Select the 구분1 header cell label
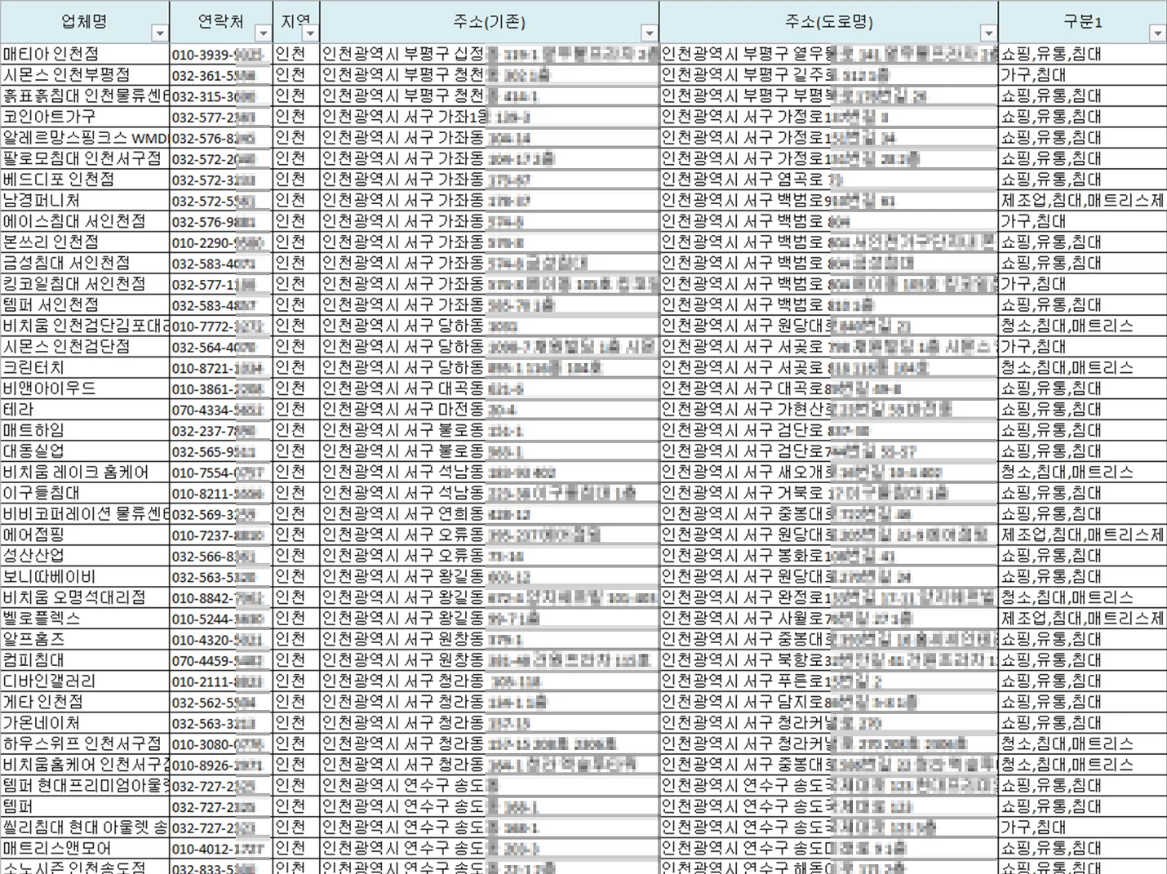The width and height of the screenshot is (1167, 874). click(x=1082, y=22)
